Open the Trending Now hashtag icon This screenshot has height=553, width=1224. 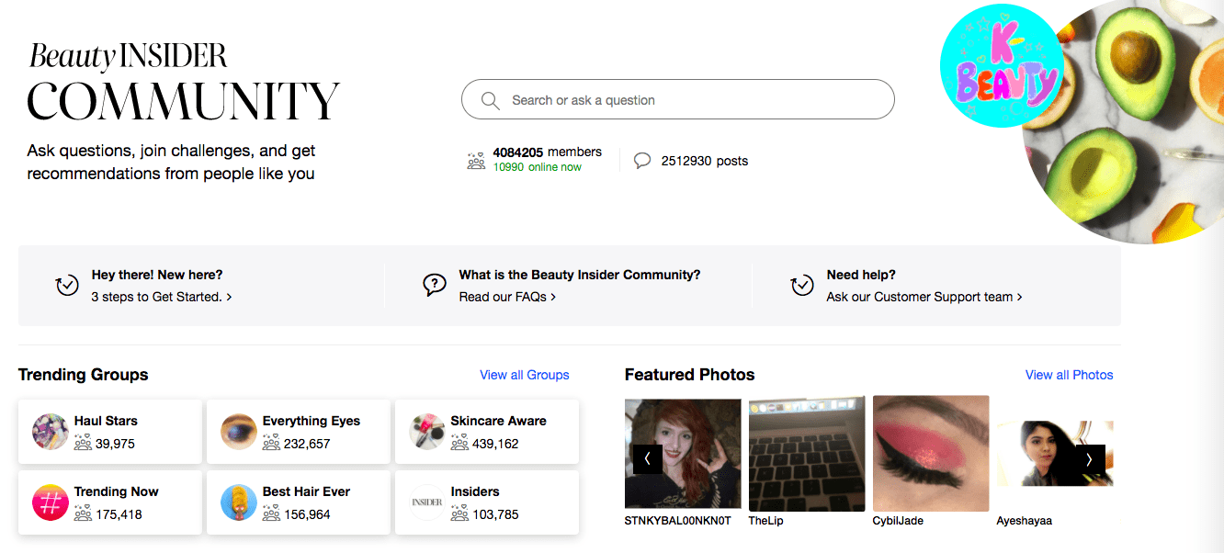50,503
